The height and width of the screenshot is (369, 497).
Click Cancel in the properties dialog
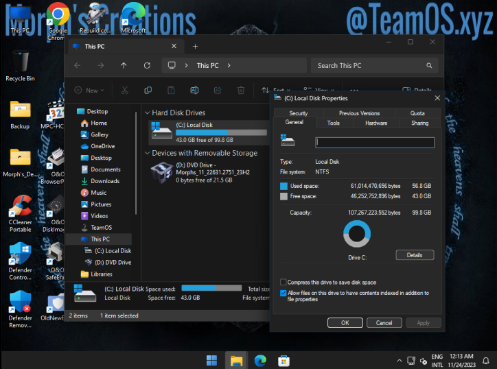[384, 323]
